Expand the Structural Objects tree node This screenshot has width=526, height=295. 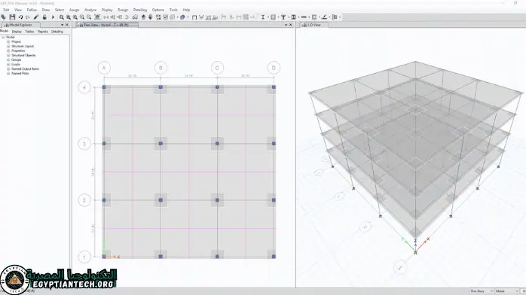[8, 55]
